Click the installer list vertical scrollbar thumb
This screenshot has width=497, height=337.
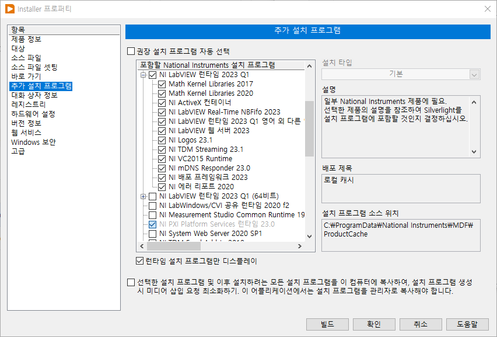(309, 128)
